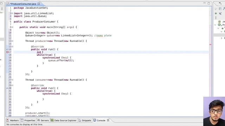Maximize the editor area

click(x=209, y=3)
